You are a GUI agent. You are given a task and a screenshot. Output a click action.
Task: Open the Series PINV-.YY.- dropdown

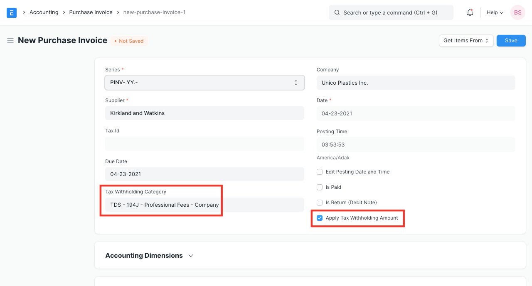click(204, 83)
